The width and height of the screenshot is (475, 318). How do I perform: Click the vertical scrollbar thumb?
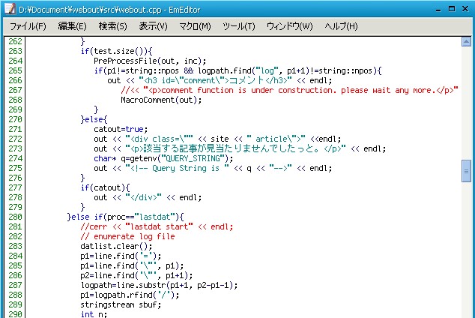tap(466, 171)
